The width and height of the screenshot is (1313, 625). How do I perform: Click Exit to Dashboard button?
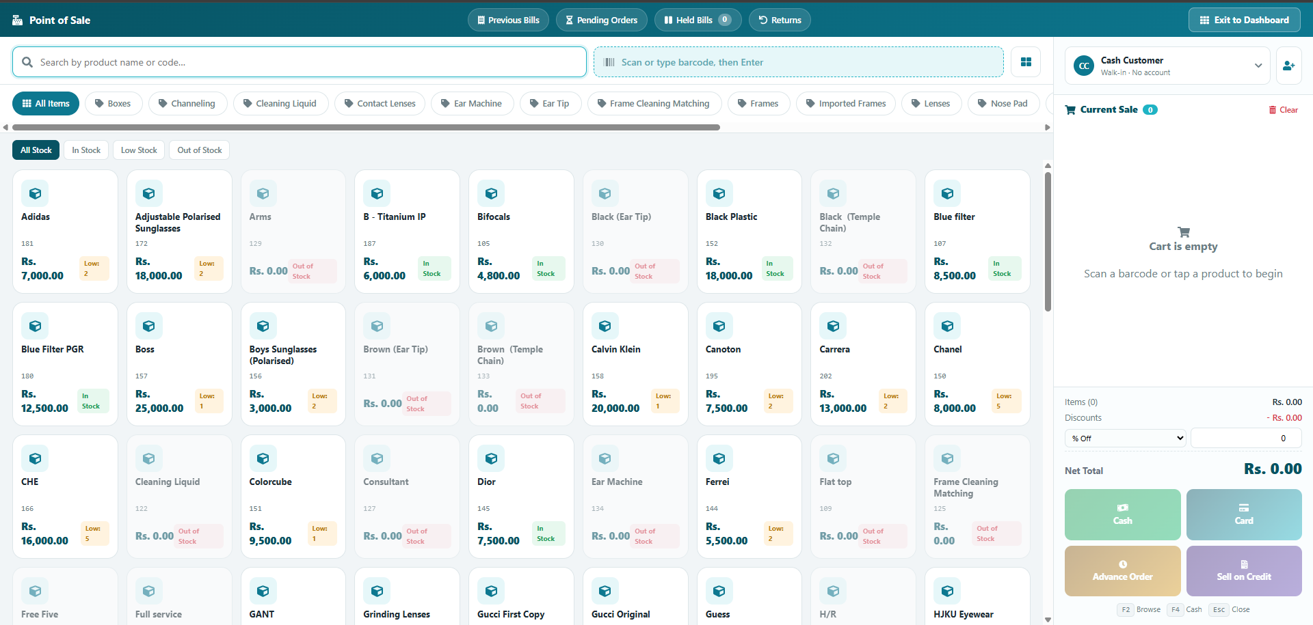point(1245,20)
